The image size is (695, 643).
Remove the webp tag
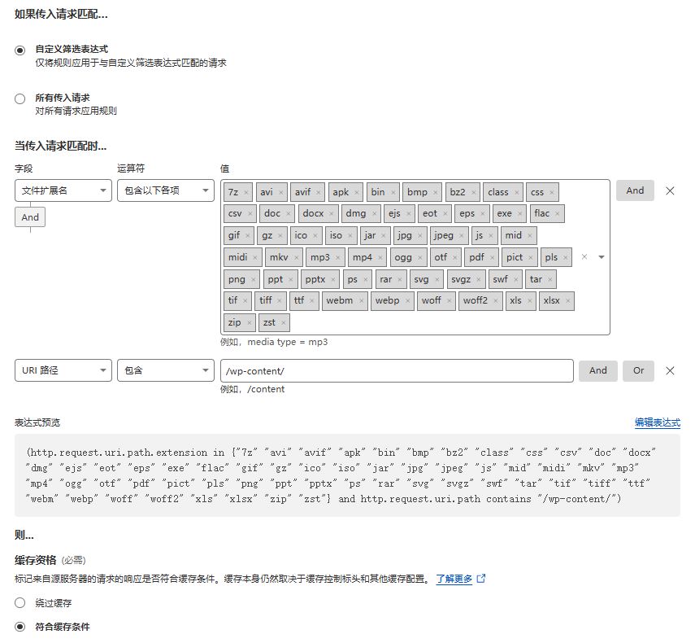coord(407,301)
